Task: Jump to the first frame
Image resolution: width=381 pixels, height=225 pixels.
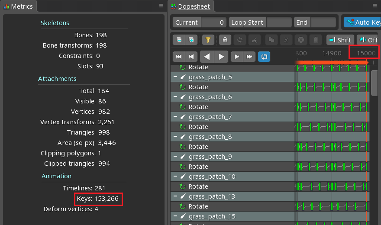Action: click(178, 57)
